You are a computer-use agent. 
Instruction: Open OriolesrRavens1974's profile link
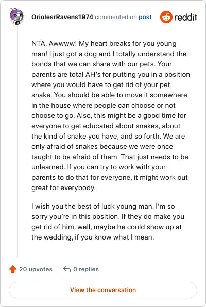pyautogui.click(x=62, y=17)
